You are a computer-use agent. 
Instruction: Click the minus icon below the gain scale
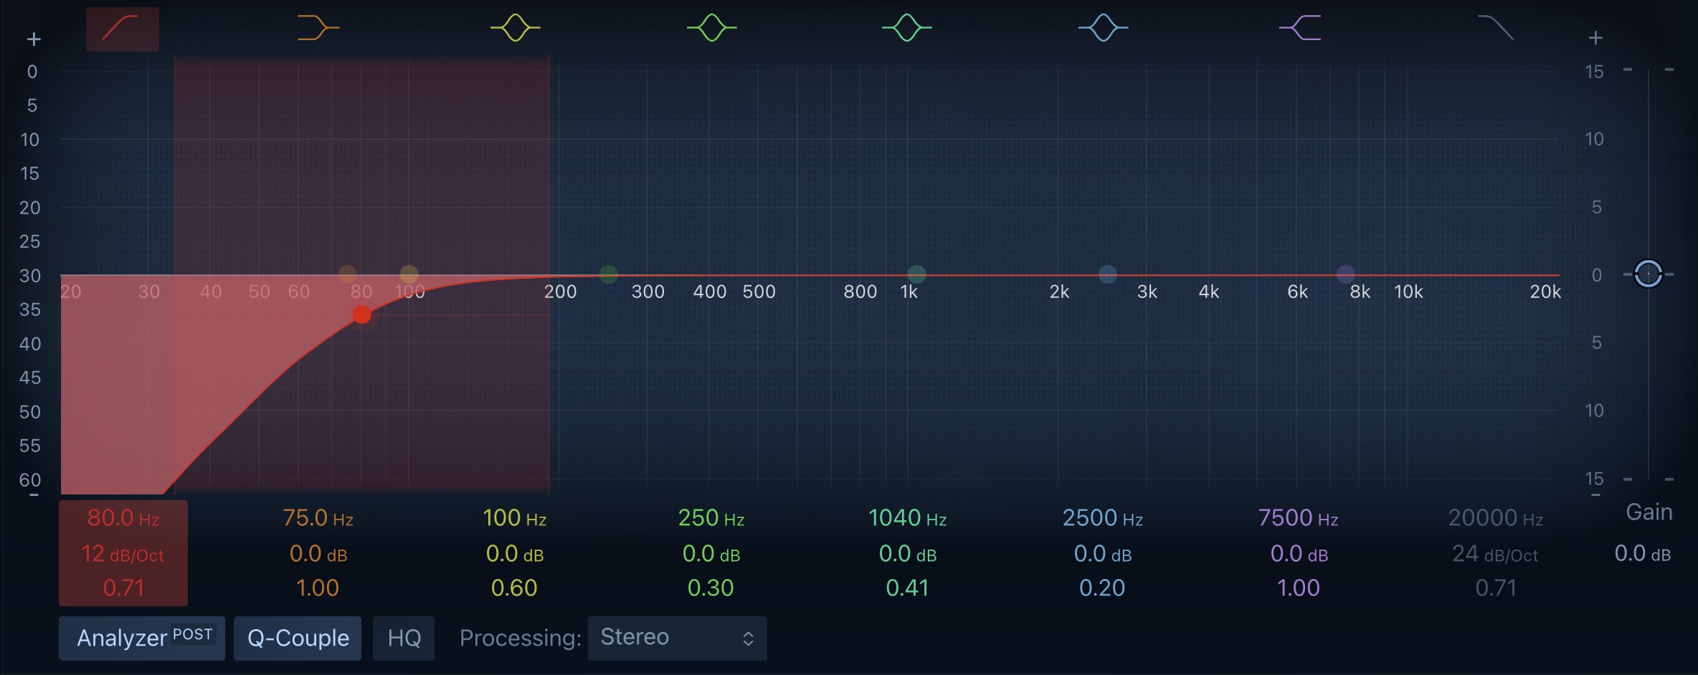[x=1595, y=495]
